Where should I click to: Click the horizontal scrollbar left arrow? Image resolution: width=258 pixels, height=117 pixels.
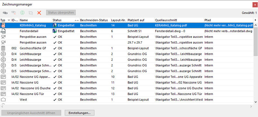click(x=2, y=106)
